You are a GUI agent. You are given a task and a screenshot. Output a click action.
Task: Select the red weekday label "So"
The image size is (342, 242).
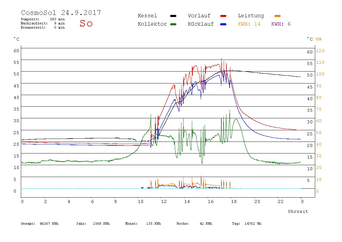pyautogui.click(x=86, y=23)
